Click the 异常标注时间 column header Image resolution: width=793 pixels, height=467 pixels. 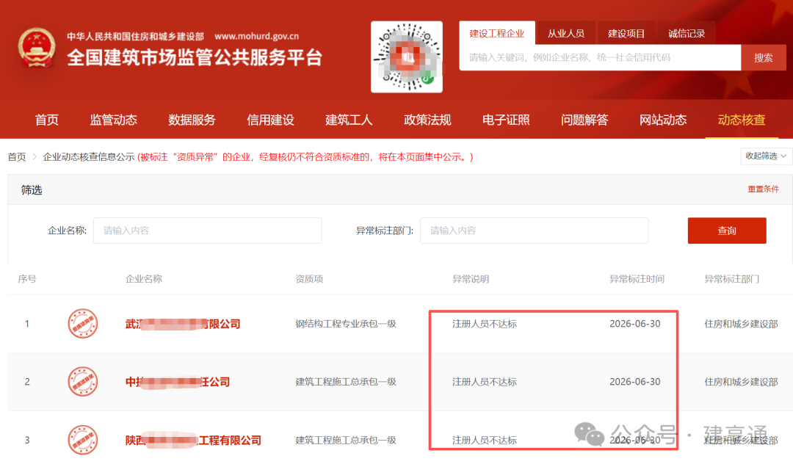click(x=637, y=279)
